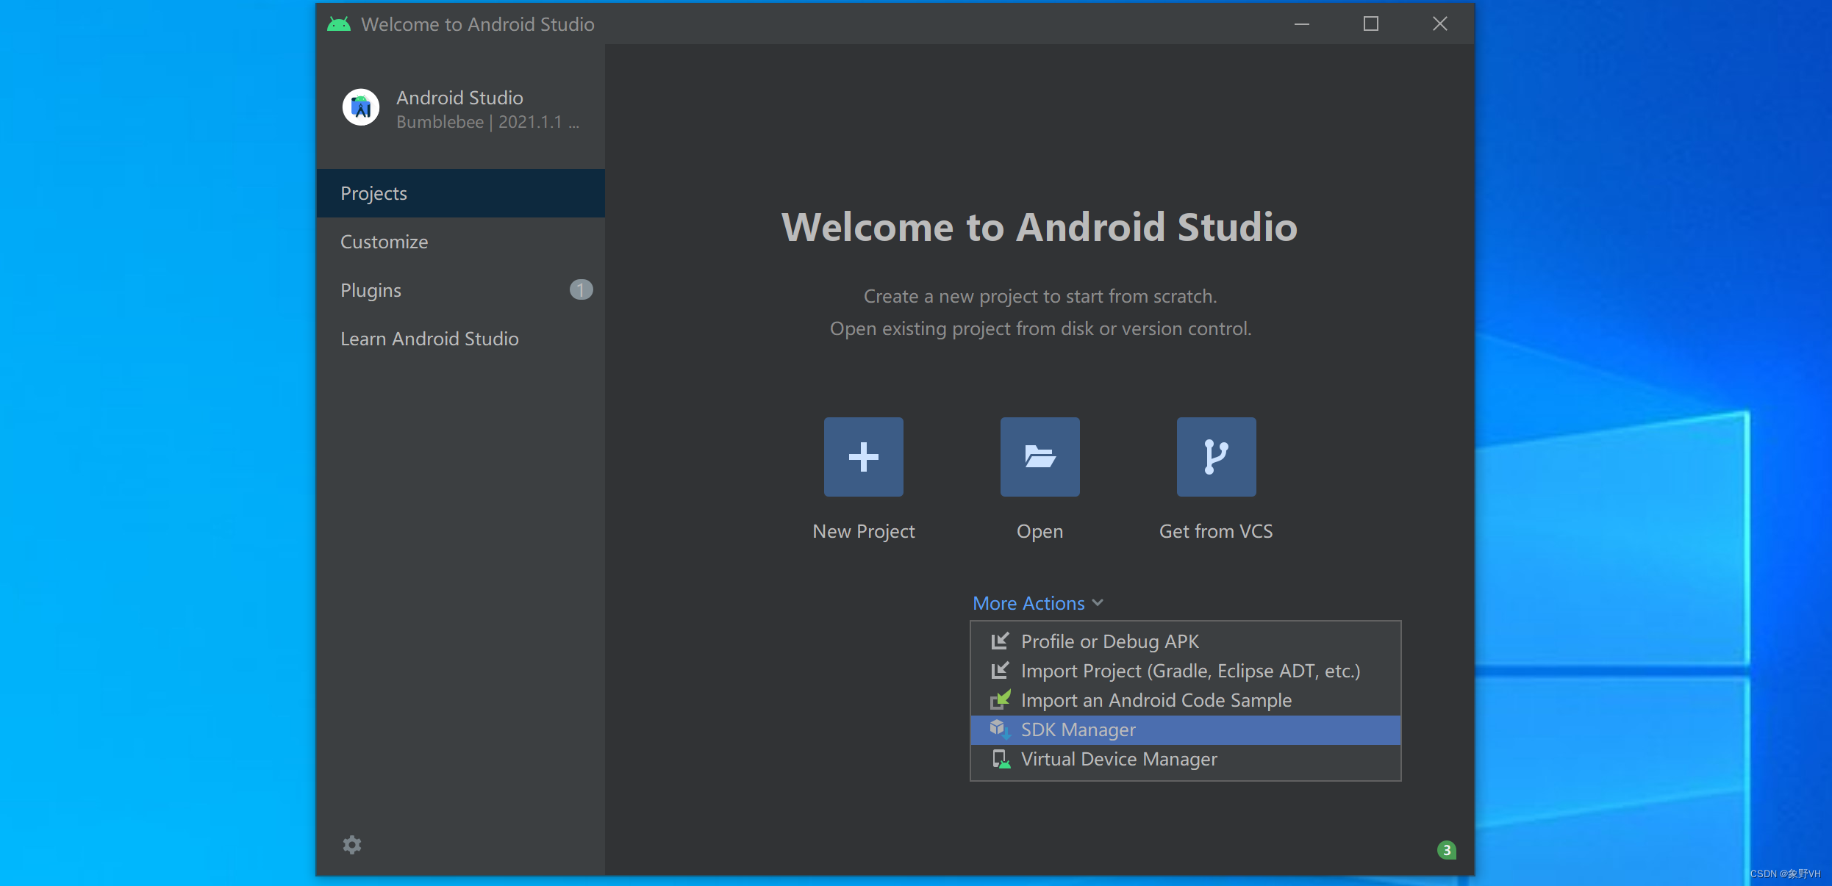Click the Plugins update count badge
The image size is (1832, 886).
click(x=581, y=289)
